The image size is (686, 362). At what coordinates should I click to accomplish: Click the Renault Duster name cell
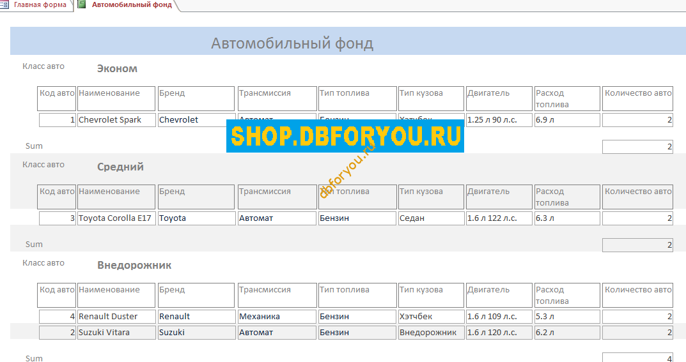[x=116, y=317]
